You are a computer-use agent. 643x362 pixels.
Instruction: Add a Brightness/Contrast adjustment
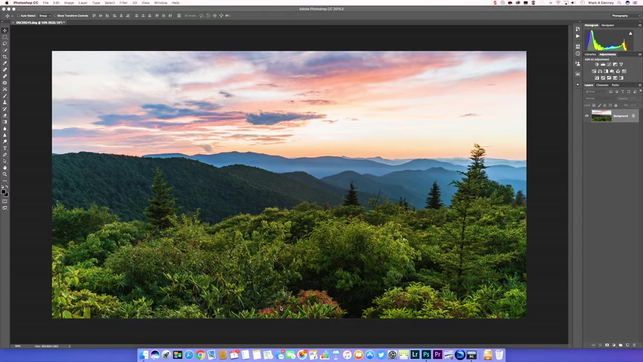pyautogui.click(x=597, y=65)
